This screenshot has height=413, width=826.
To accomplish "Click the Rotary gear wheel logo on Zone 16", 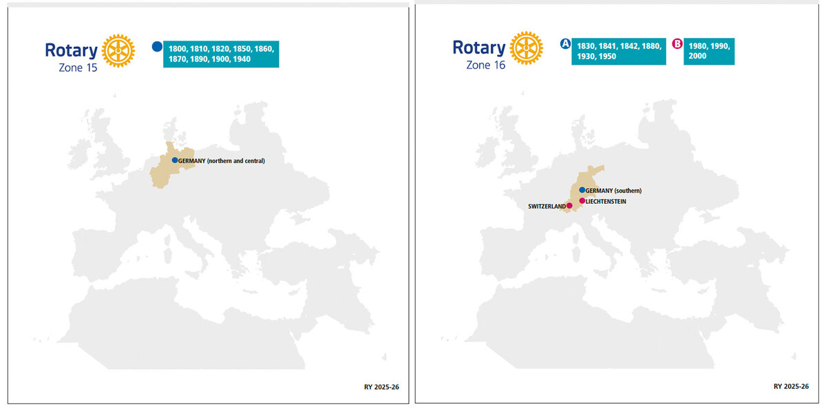I will [526, 47].
